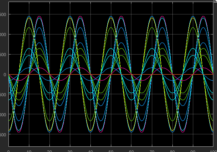This screenshot has height=152, width=217.
Task: Click the magenta peak near time 55
Action: (121, 16)
